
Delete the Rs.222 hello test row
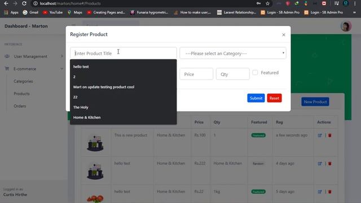[329, 164]
